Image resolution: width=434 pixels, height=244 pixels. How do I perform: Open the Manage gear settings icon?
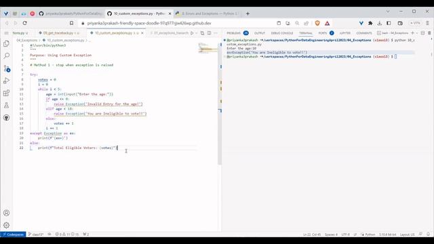(6, 225)
